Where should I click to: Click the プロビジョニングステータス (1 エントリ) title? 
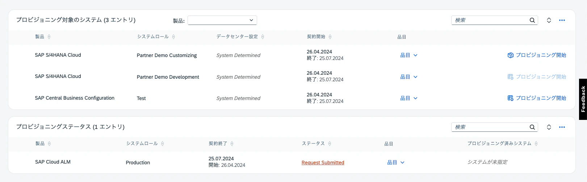coord(70,127)
